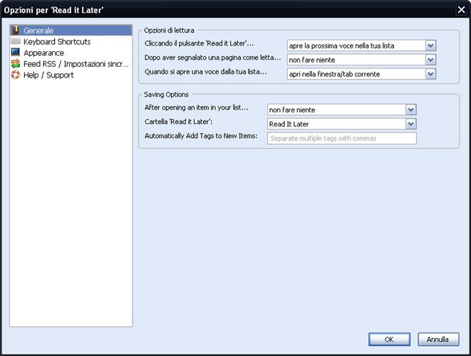The image size is (471, 356).
Task: Cancel with the Annulla button
Action: (x=438, y=339)
